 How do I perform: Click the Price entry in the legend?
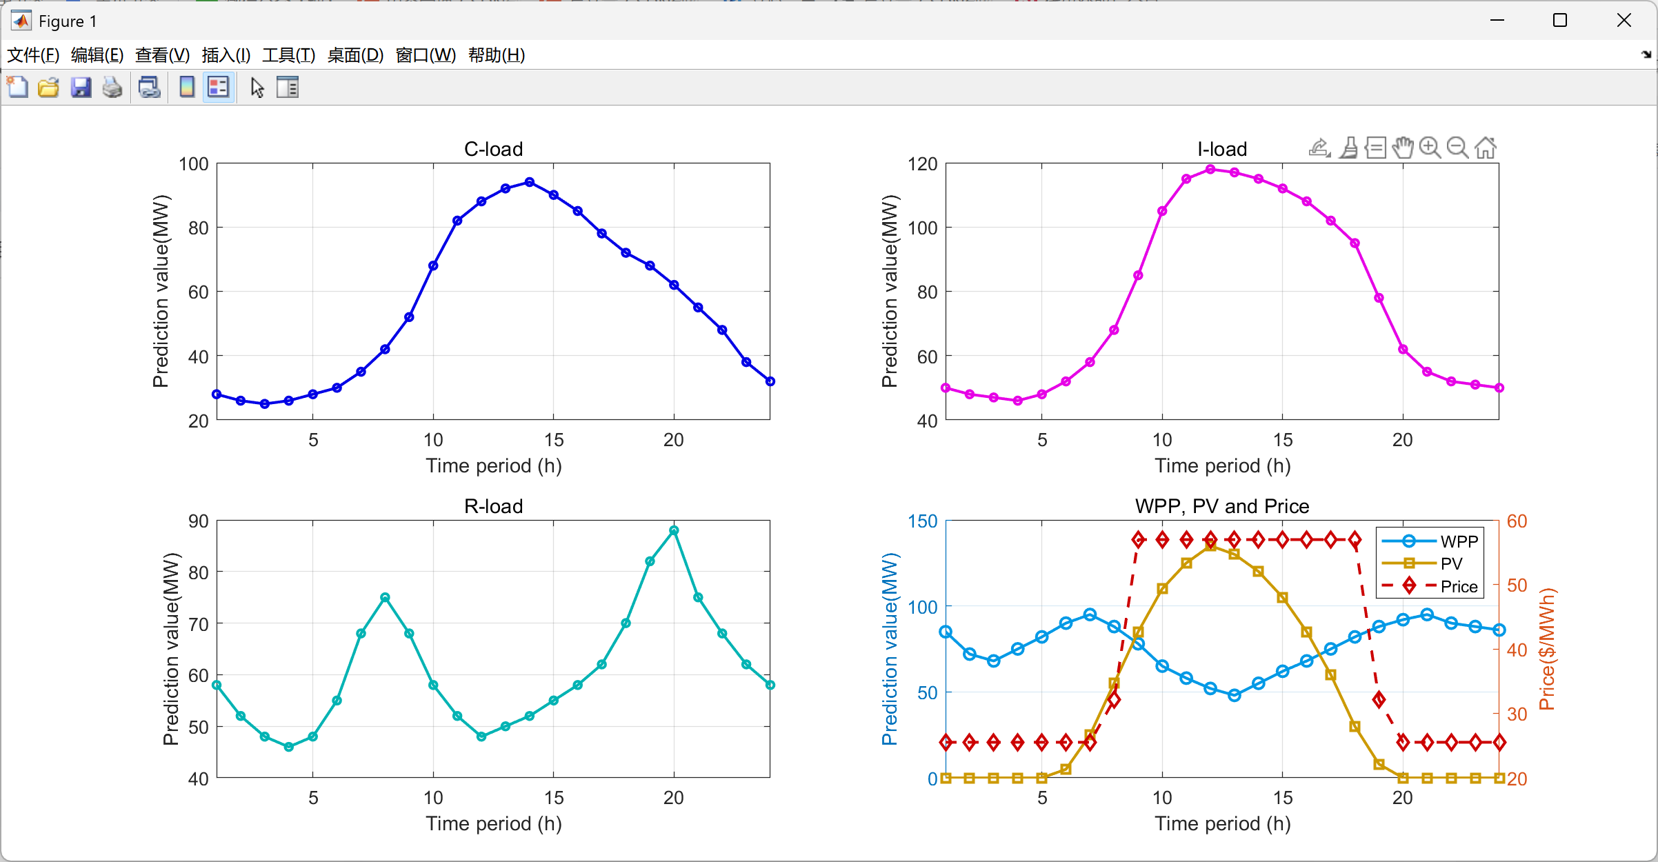(x=1459, y=587)
